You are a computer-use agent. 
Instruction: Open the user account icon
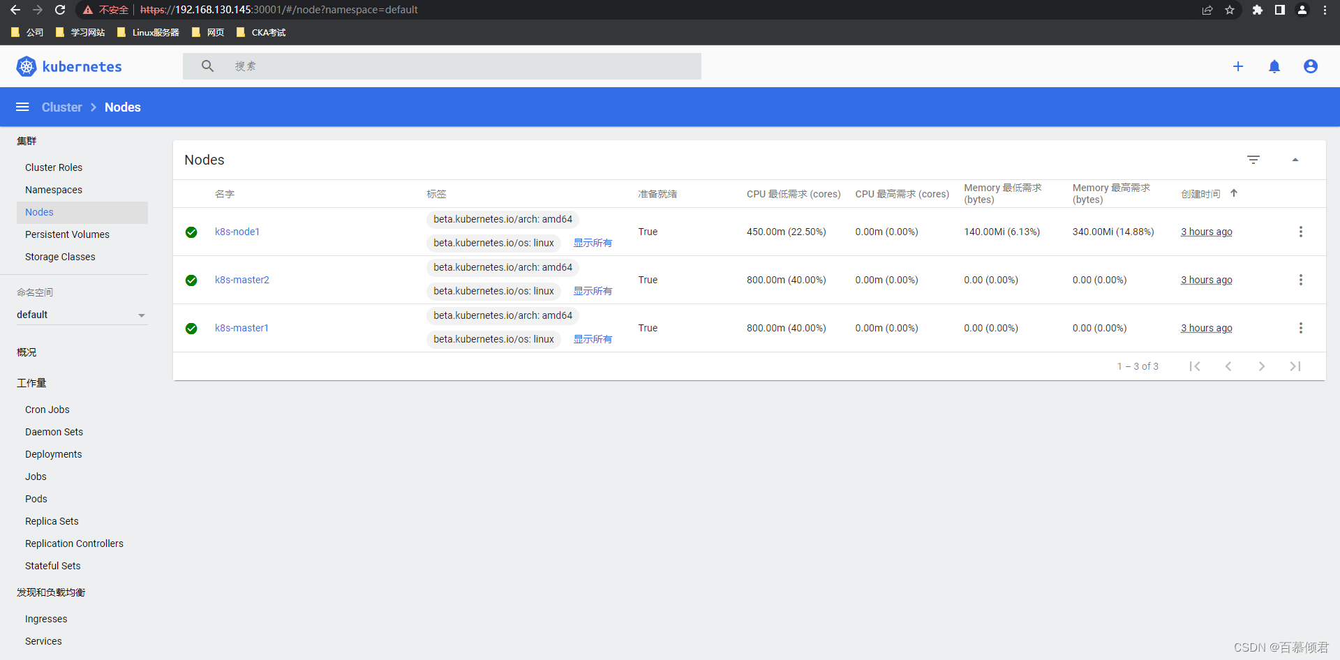[x=1311, y=66]
